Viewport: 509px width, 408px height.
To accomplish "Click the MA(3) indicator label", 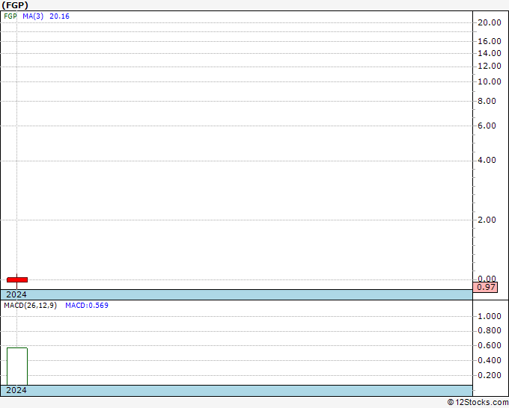I will coord(33,16).
